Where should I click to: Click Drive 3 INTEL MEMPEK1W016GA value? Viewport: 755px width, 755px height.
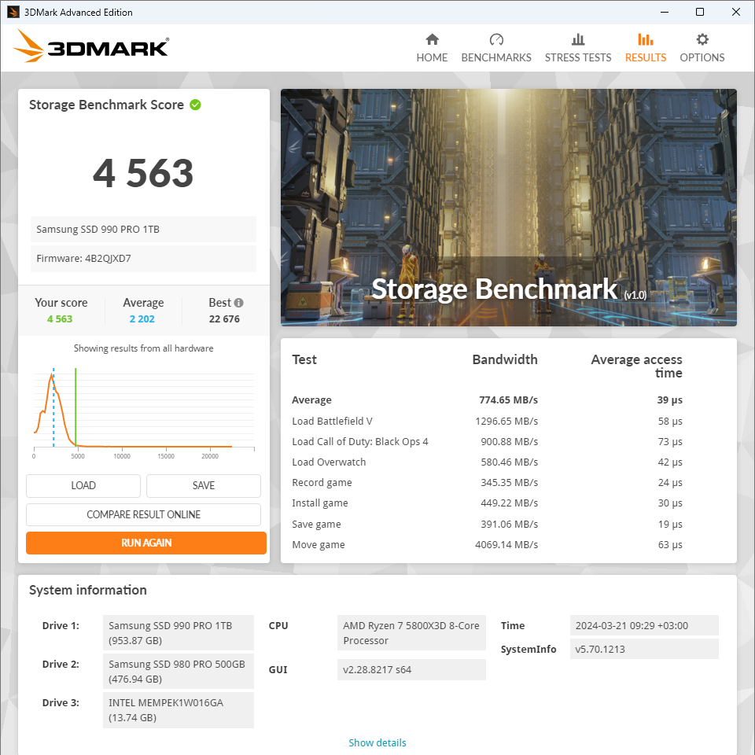[x=179, y=709]
